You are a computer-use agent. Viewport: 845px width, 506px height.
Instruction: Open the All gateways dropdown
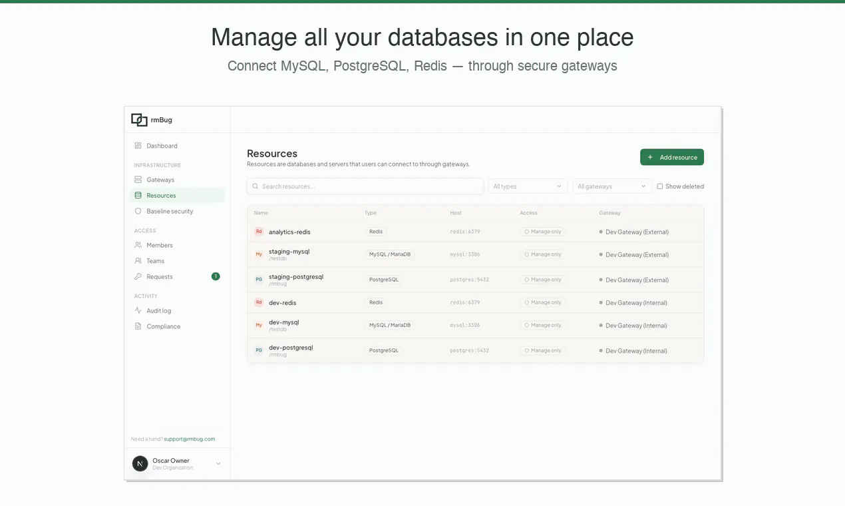coord(612,186)
